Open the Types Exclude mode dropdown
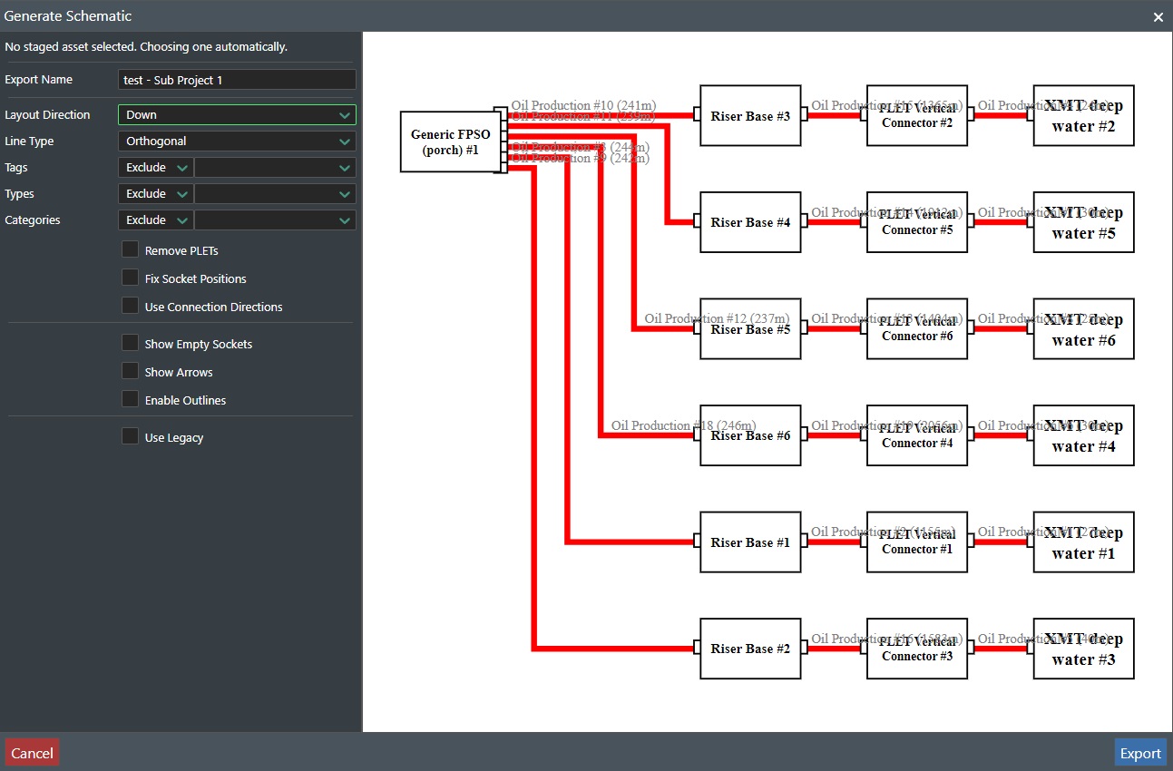Screen dimensions: 1173x771 coord(155,194)
